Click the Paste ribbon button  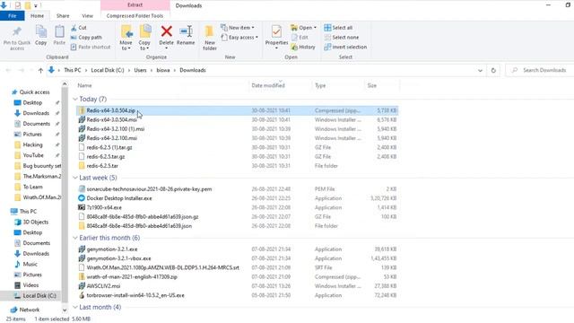point(59,36)
